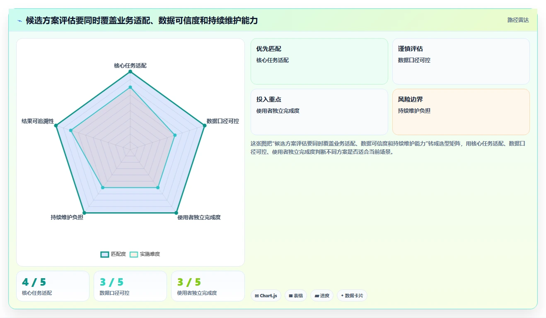546x318 pixels.
Task: Click the 匹配度 legend color box
Action: (x=104, y=254)
